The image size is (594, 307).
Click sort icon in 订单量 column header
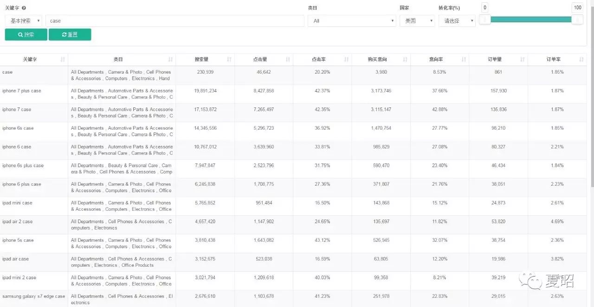pos(523,59)
